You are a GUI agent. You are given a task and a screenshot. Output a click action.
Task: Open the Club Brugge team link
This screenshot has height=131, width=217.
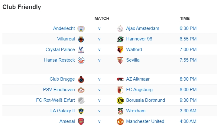tap(62, 79)
